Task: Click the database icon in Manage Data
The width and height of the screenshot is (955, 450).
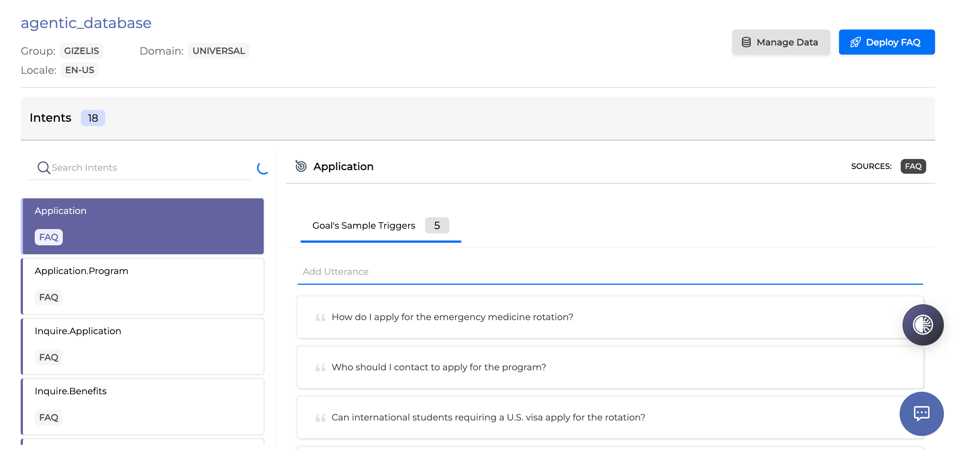Action: point(746,42)
